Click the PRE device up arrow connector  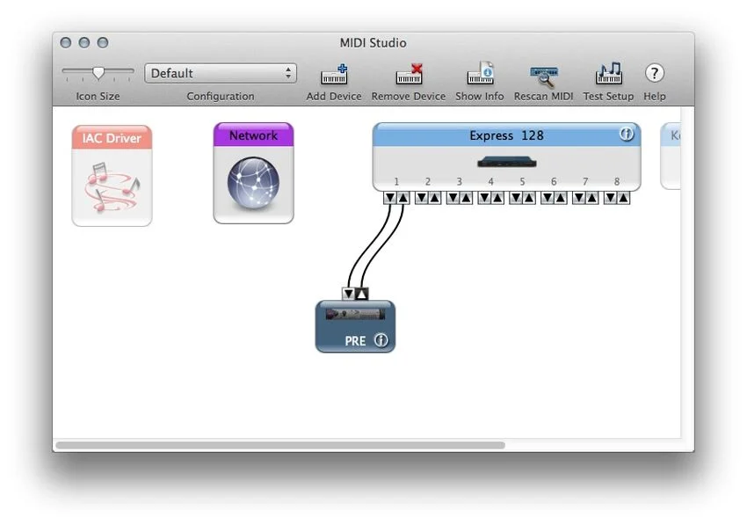(361, 294)
